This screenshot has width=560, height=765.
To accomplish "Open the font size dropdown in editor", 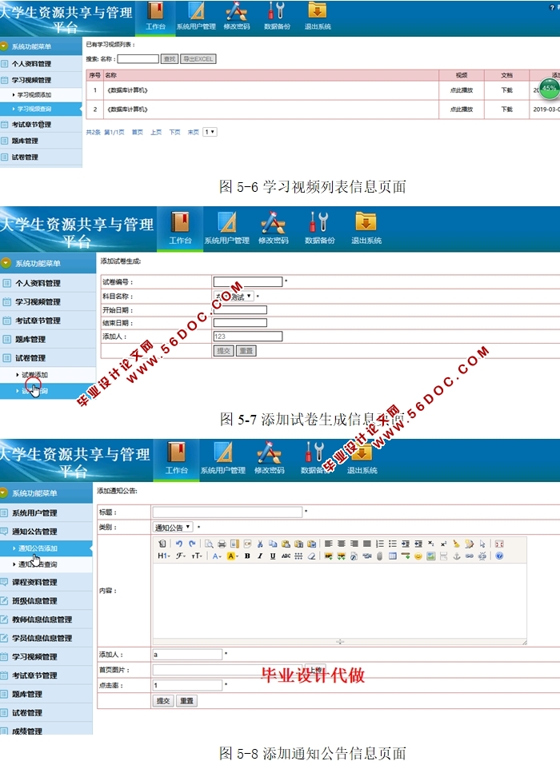I will pos(196,556).
